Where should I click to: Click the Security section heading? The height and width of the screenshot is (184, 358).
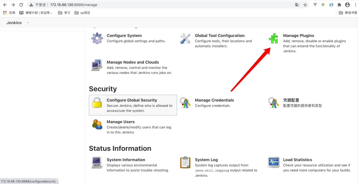pos(103,89)
